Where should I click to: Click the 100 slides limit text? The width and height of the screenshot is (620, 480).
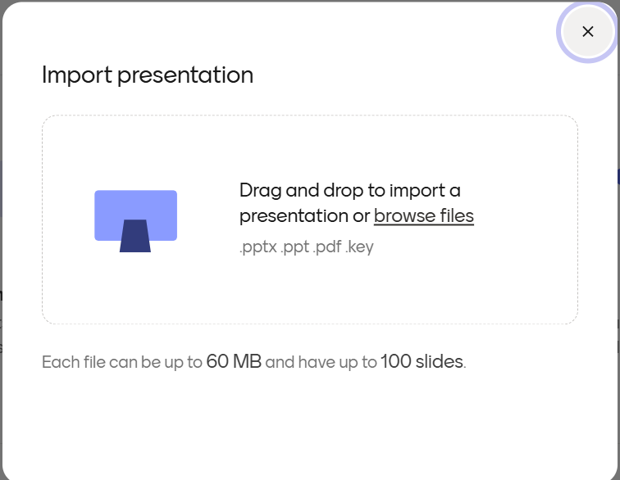[422, 361]
